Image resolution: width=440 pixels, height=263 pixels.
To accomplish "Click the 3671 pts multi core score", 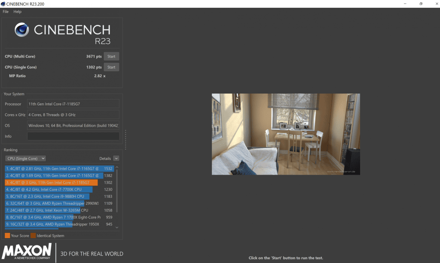I will pos(94,56).
